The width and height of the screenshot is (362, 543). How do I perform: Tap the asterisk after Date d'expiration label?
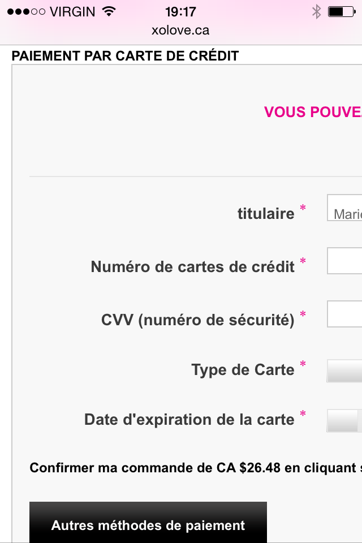tap(303, 415)
